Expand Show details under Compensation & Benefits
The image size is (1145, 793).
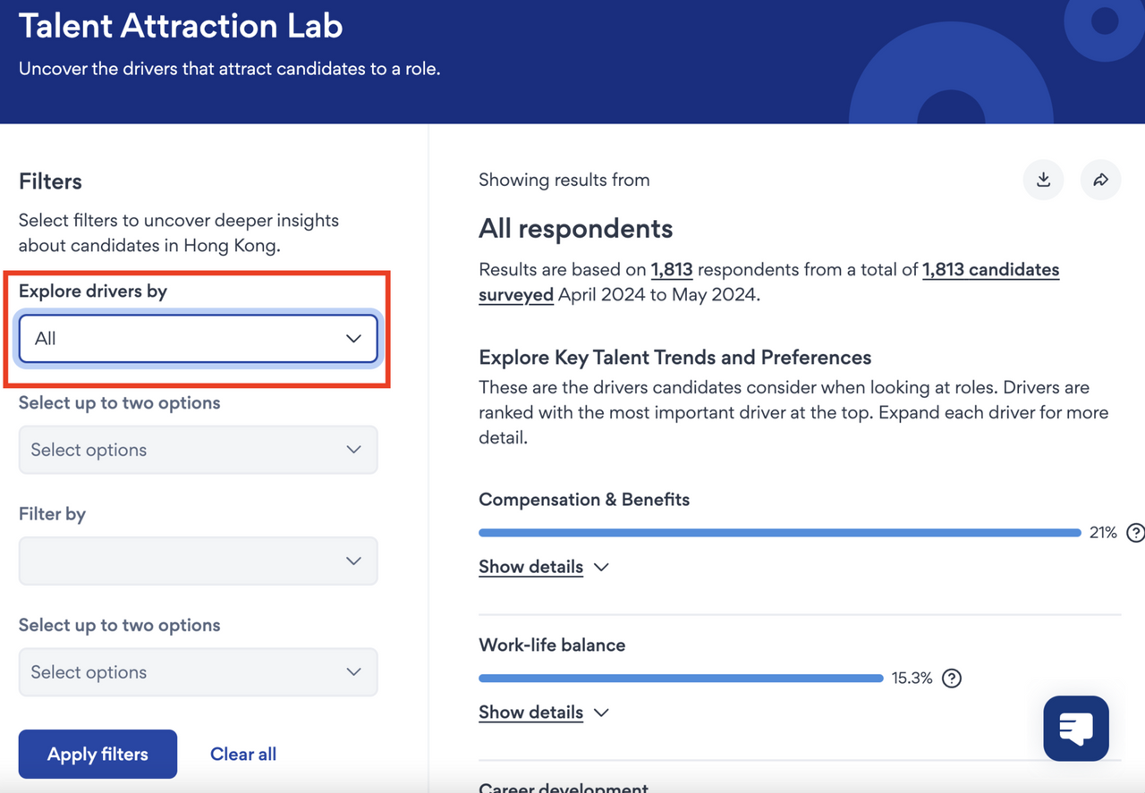(x=530, y=567)
